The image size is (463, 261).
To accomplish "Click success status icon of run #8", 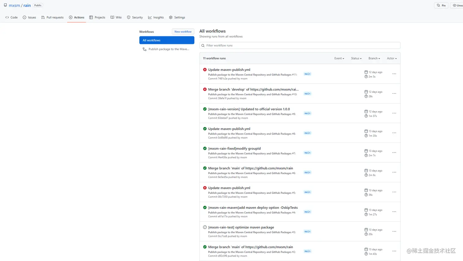I will [205, 129].
